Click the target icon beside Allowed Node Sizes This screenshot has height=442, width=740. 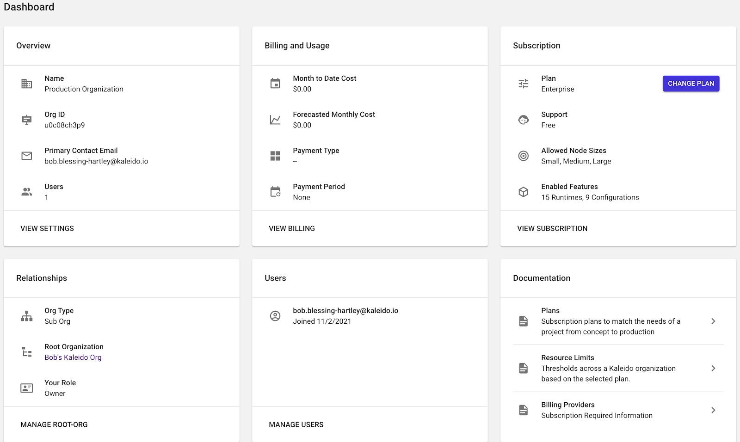coord(524,156)
